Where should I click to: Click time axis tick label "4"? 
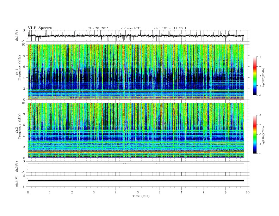116,192
